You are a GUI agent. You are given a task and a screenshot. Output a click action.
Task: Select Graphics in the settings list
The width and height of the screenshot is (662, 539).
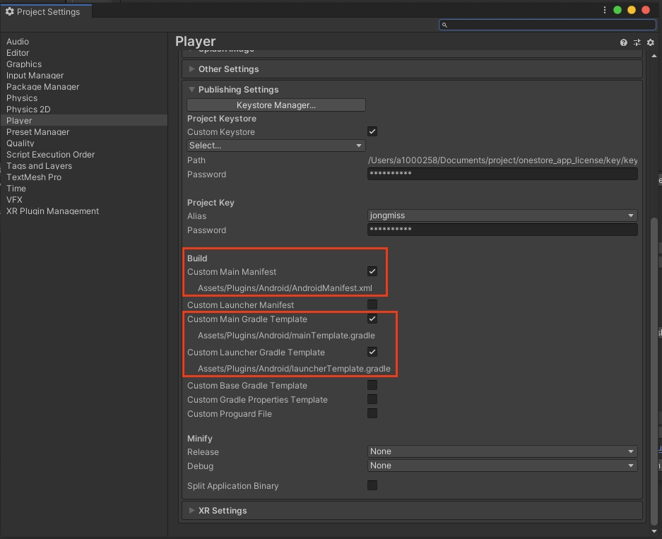(x=24, y=64)
